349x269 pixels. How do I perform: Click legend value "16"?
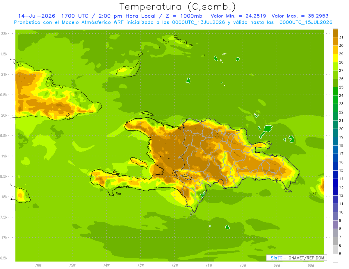pyautogui.click(x=341, y=162)
